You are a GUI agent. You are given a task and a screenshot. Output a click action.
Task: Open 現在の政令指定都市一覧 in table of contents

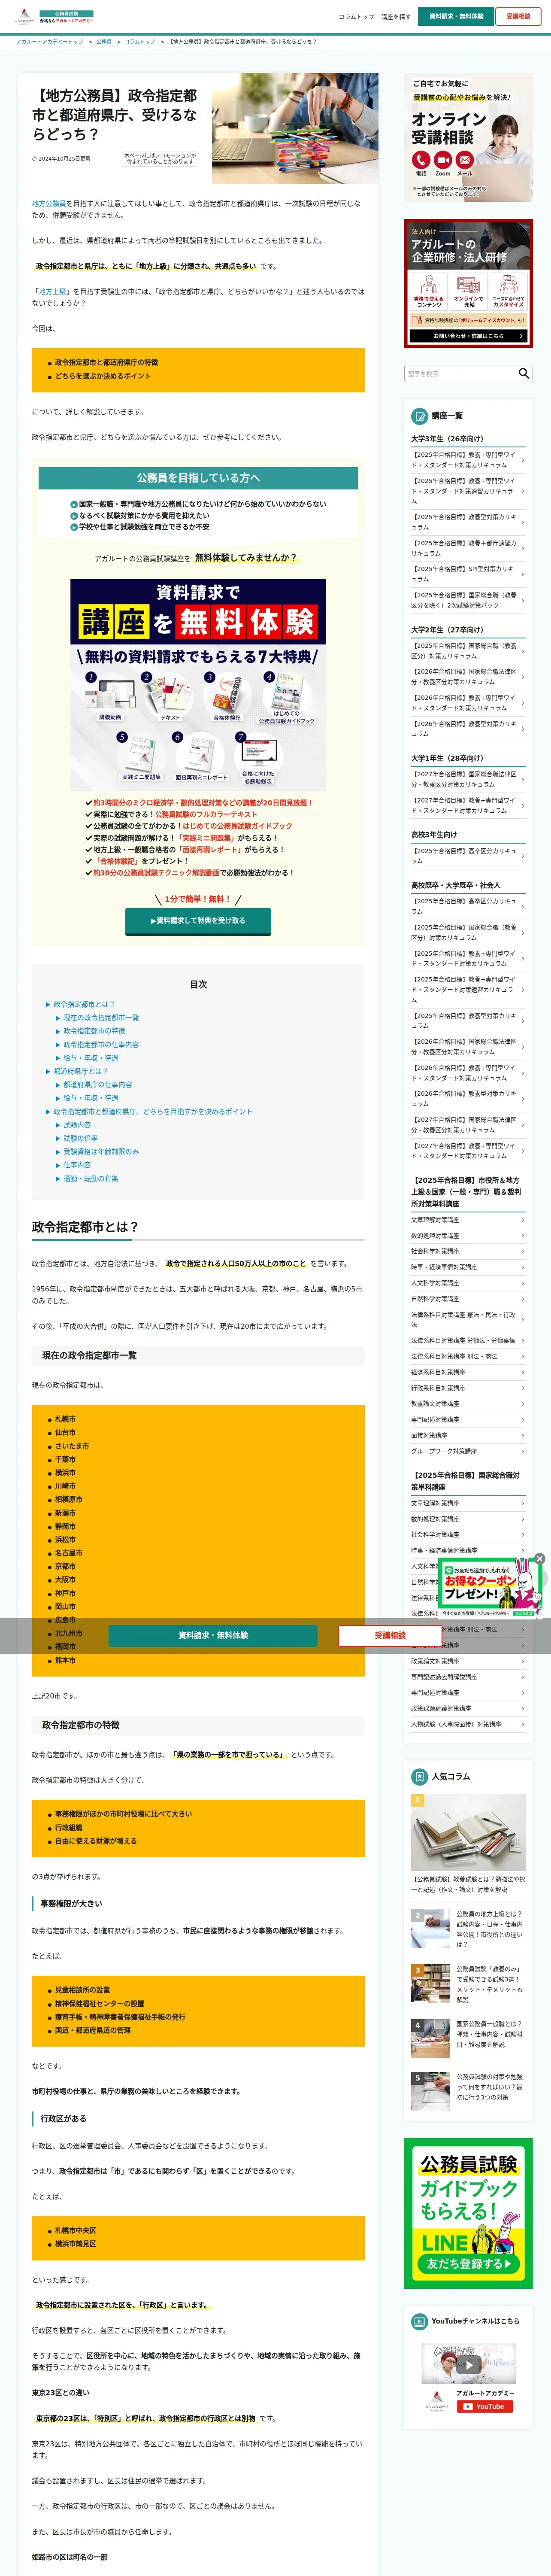click(x=101, y=1018)
